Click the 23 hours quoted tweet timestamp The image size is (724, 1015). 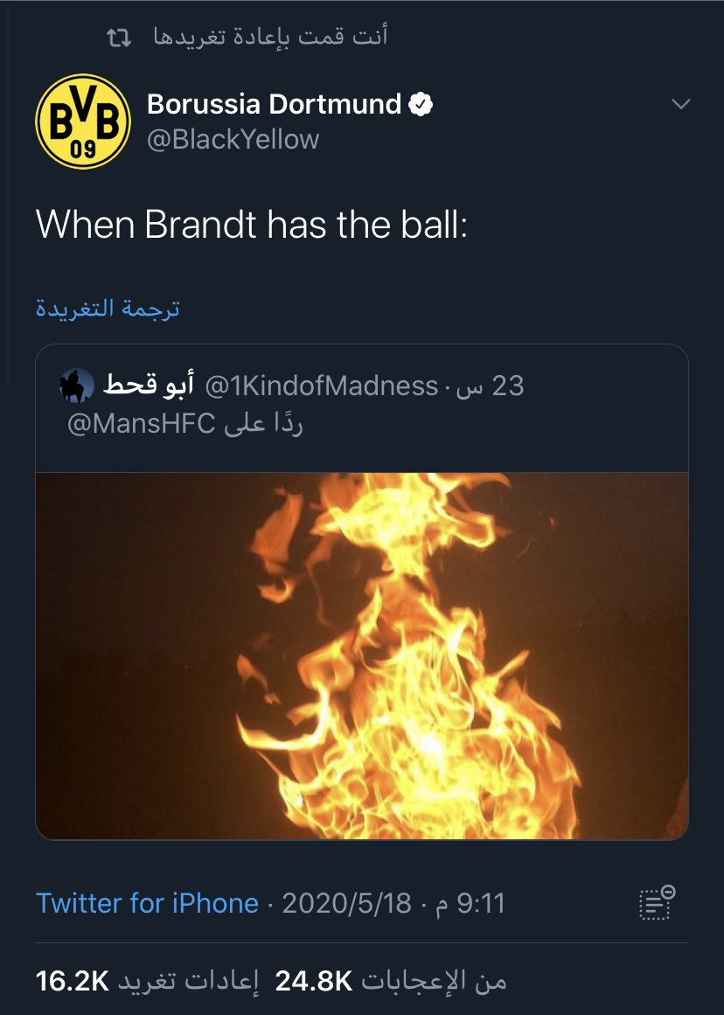(491, 386)
